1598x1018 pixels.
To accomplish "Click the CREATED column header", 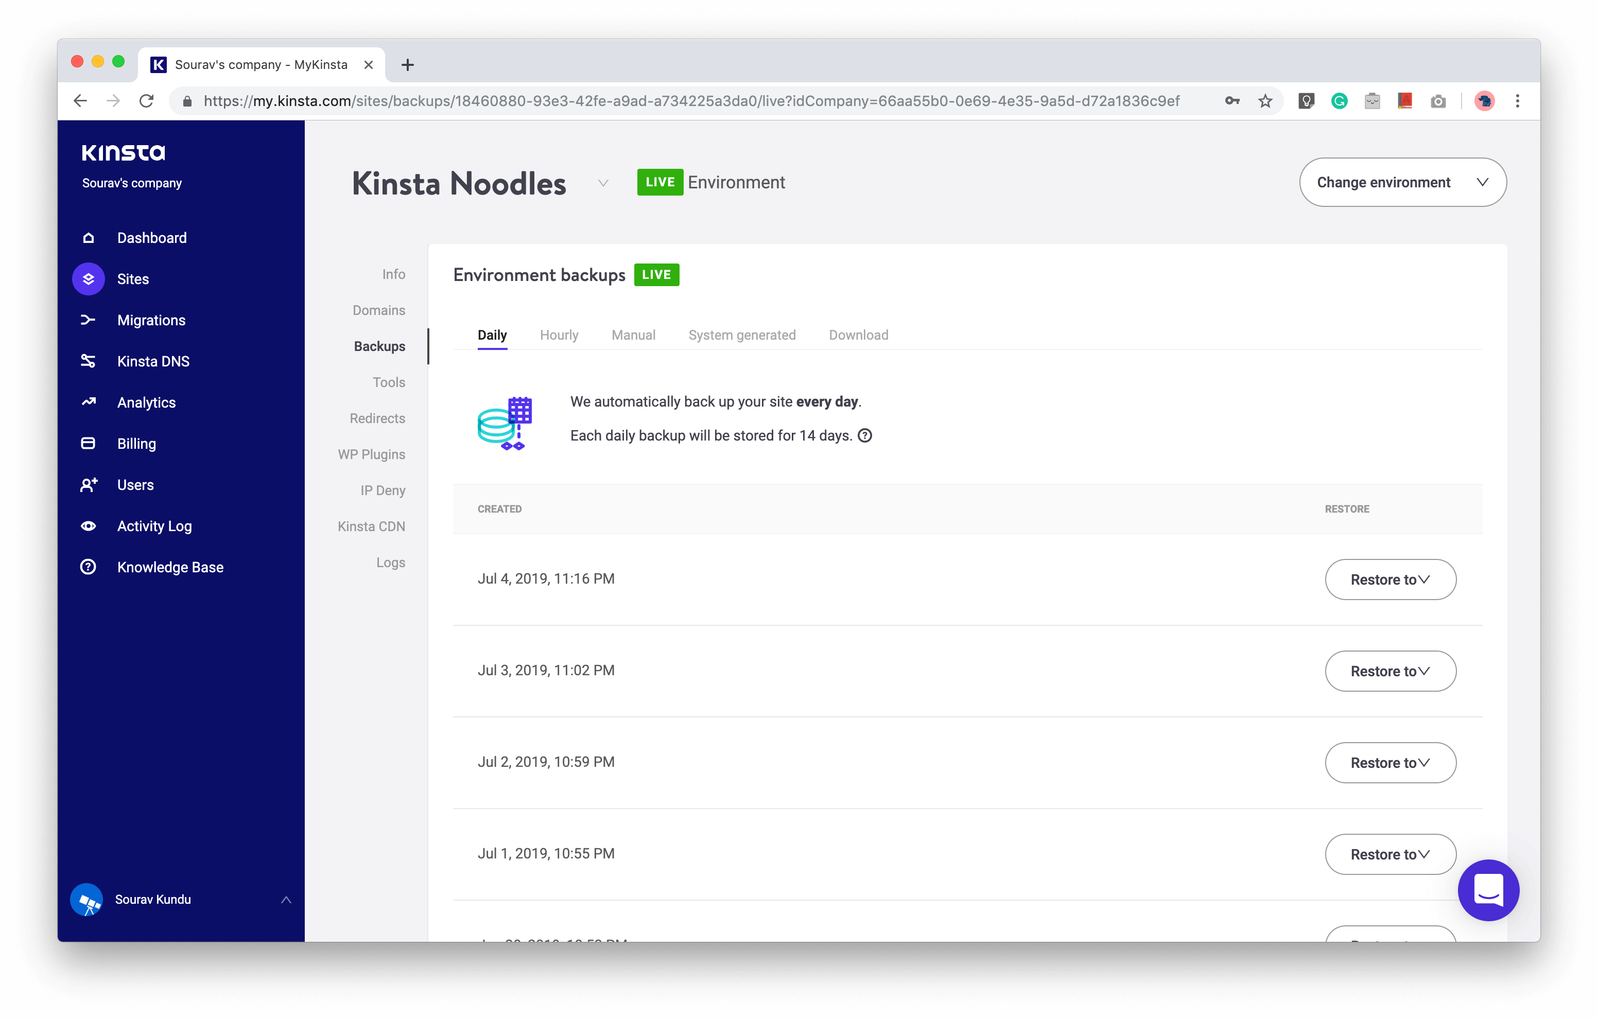I will (499, 509).
